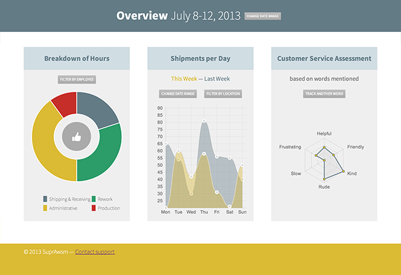Click the Rude radar chart point
Image resolution: width=401 pixels, height=275 pixels.
click(324, 179)
